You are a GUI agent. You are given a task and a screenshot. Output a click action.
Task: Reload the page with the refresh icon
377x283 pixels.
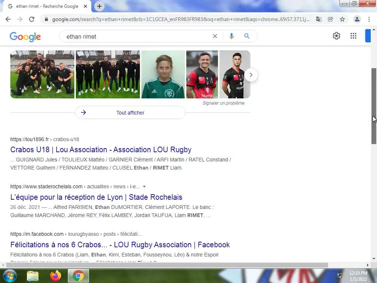(x=32, y=19)
